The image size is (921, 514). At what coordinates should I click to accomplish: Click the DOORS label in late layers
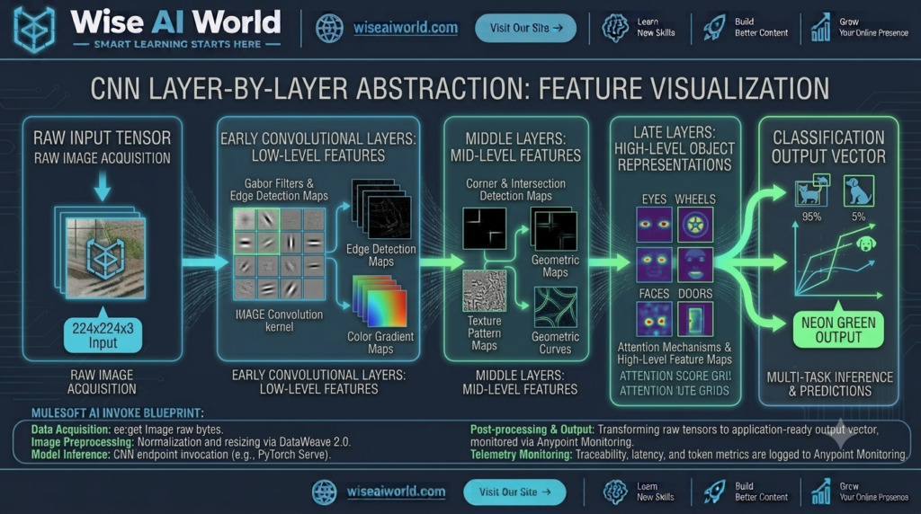[695, 293]
